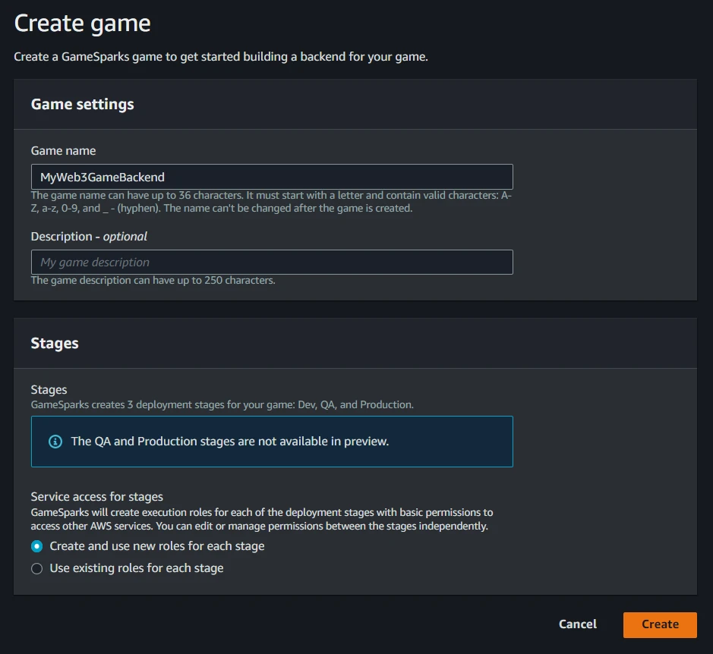
Task: Click the page subtitle about building a backend
Action: [221, 57]
